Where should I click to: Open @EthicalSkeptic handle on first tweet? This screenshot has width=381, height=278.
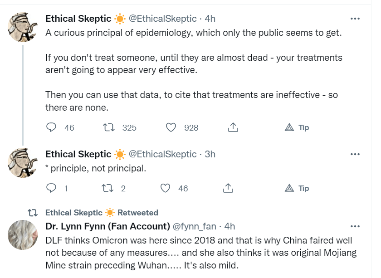tap(163, 19)
